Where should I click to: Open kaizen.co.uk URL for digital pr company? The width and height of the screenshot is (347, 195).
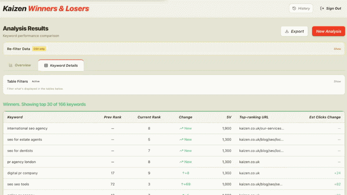click(x=249, y=173)
